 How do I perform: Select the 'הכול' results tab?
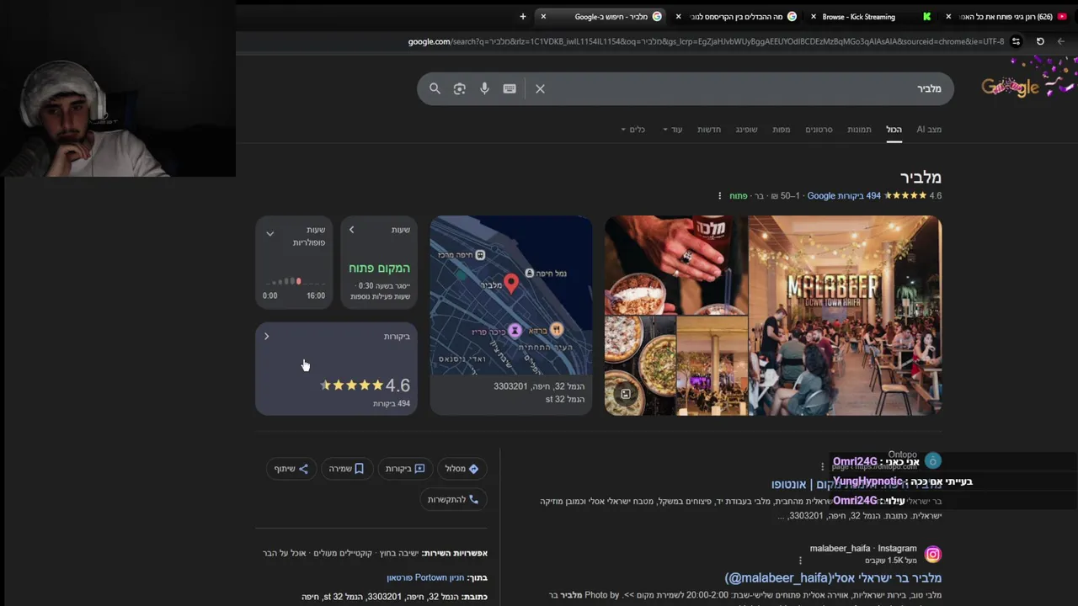pos(894,129)
